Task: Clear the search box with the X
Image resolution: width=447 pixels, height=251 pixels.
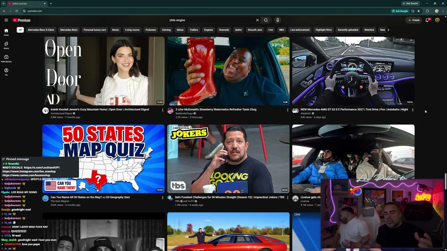Action: (257, 20)
